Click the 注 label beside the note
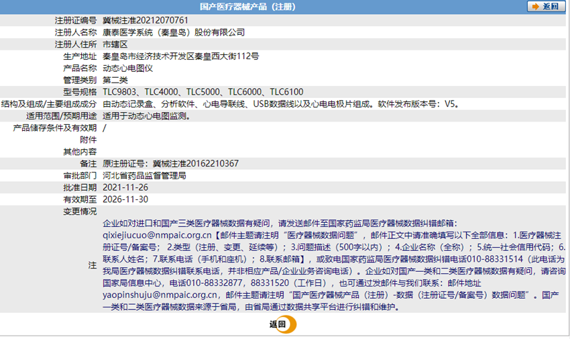This screenshot has width=570, height=339. click(93, 265)
